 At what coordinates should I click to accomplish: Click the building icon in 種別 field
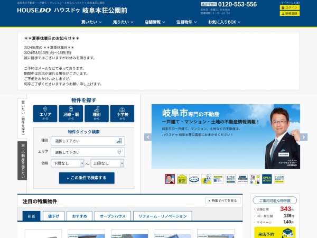[x=119, y=141]
